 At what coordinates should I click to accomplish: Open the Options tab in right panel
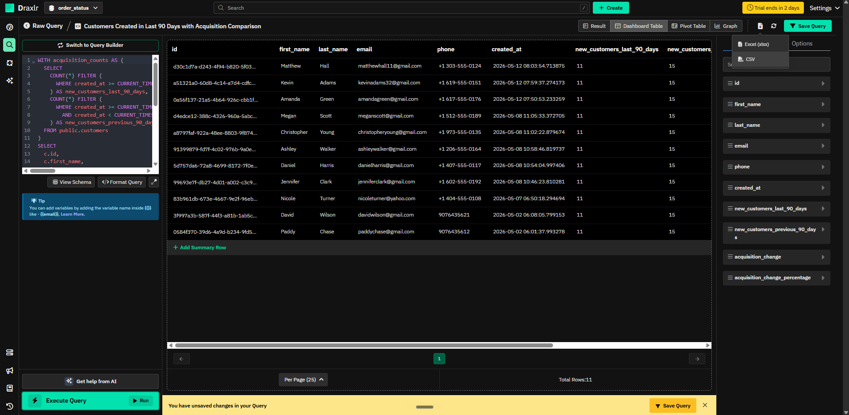(x=802, y=43)
